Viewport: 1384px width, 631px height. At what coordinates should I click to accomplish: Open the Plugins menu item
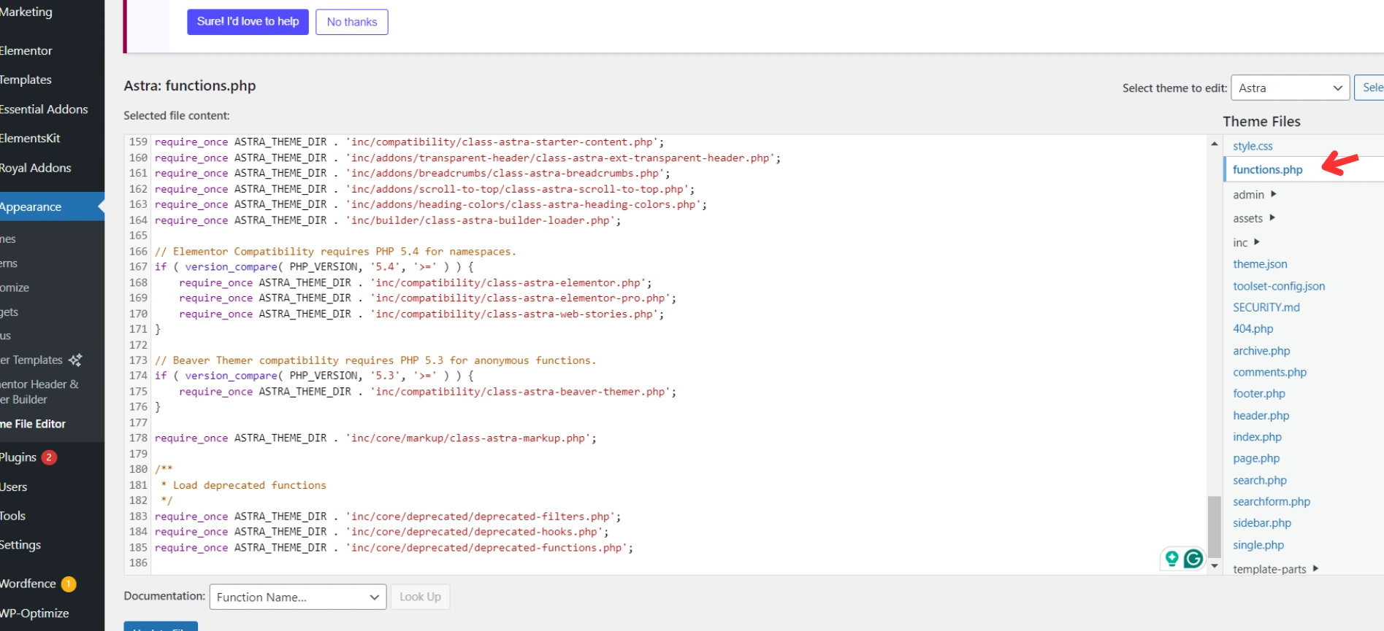click(18, 457)
